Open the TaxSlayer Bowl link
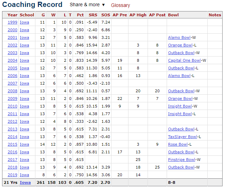 tap(183, 137)
